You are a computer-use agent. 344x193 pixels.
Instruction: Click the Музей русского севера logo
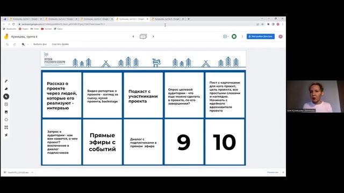(x=54, y=58)
